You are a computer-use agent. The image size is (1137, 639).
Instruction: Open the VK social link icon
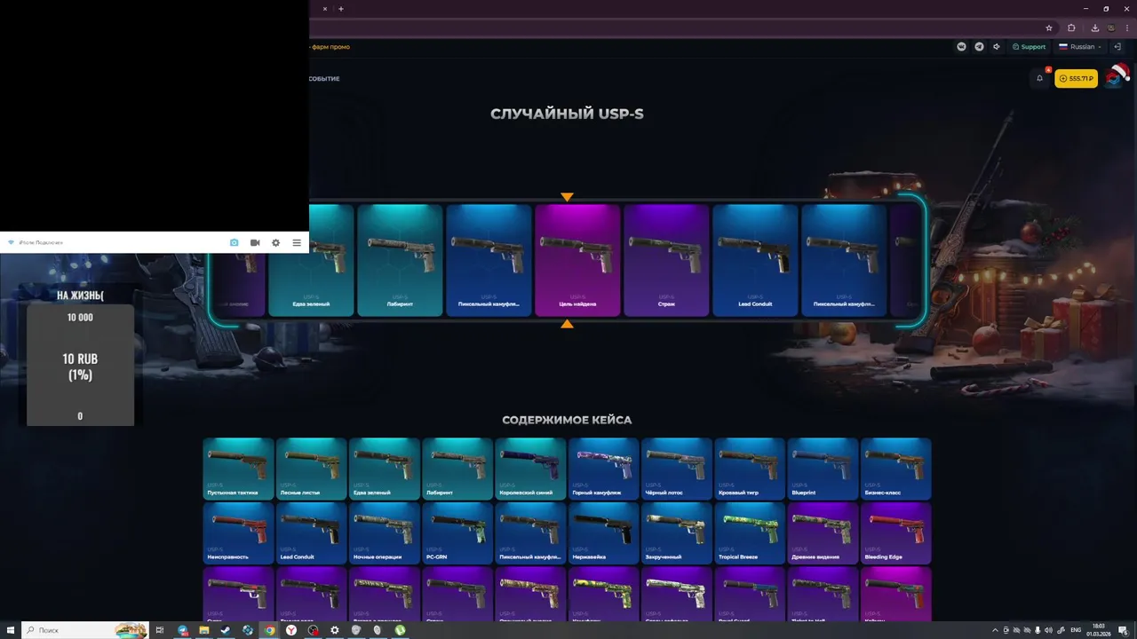pyautogui.click(x=961, y=47)
